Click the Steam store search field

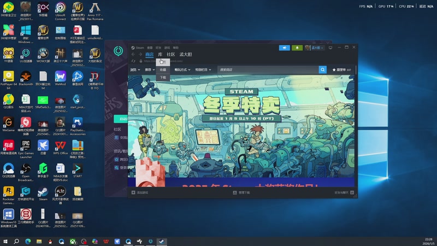click(268, 70)
